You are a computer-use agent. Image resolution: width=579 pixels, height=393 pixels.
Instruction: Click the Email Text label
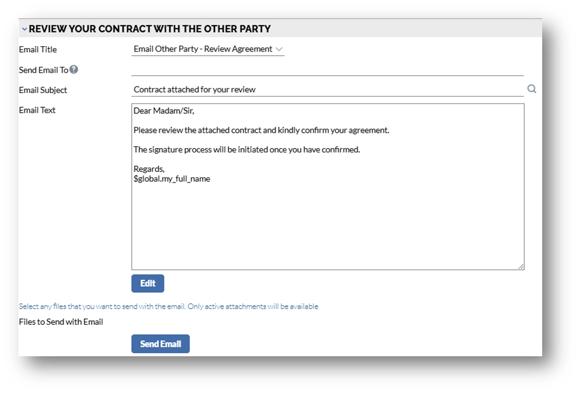(x=37, y=110)
